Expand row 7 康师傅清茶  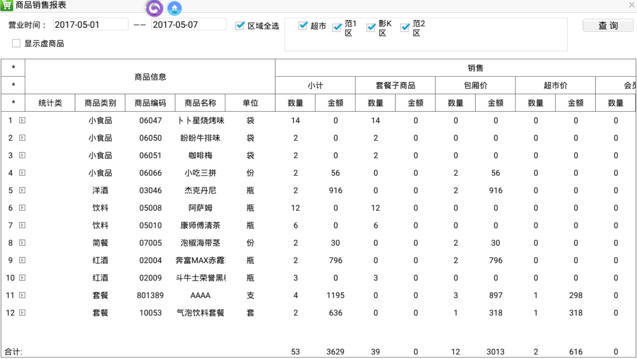coord(22,225)
